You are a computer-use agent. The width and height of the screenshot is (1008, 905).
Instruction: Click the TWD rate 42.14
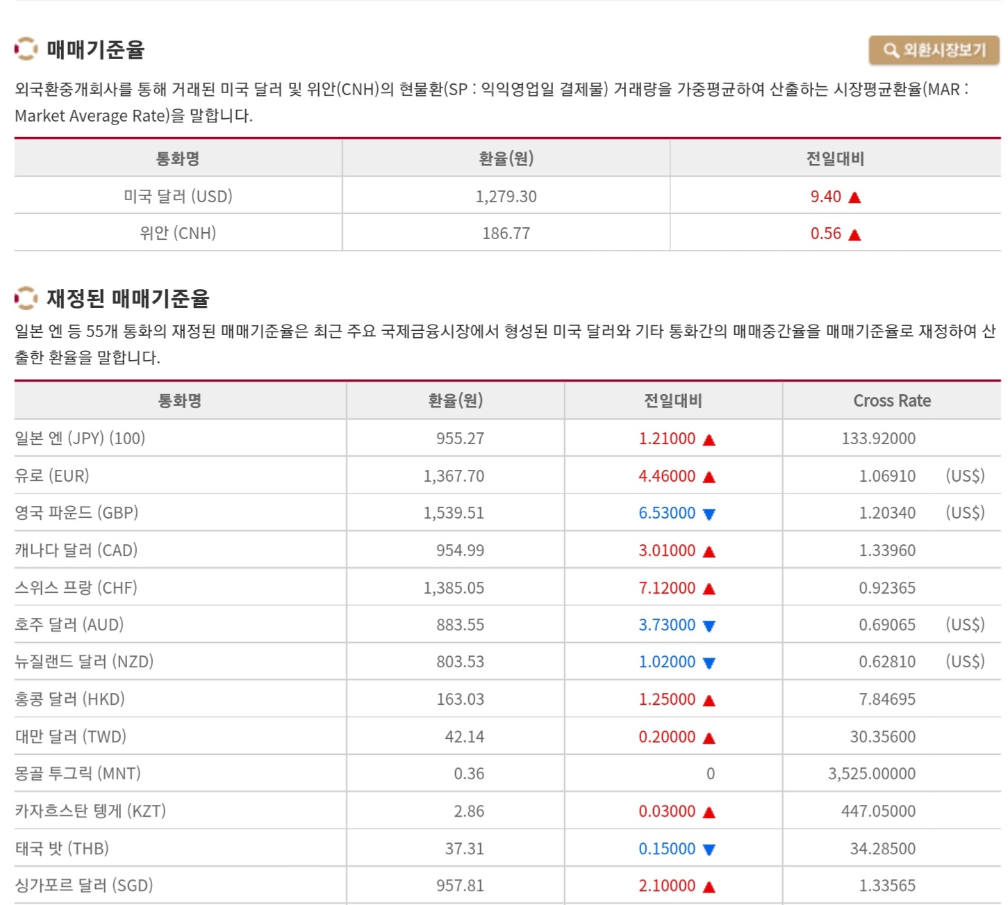click(464, 737)
